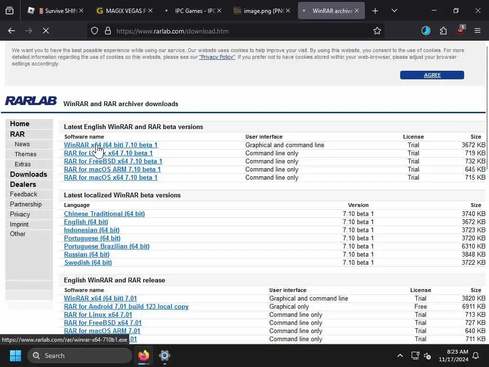The width and height of the screenshot is (489, 367).
Task: Open News in the sidebar
Action: click(22, 144)
